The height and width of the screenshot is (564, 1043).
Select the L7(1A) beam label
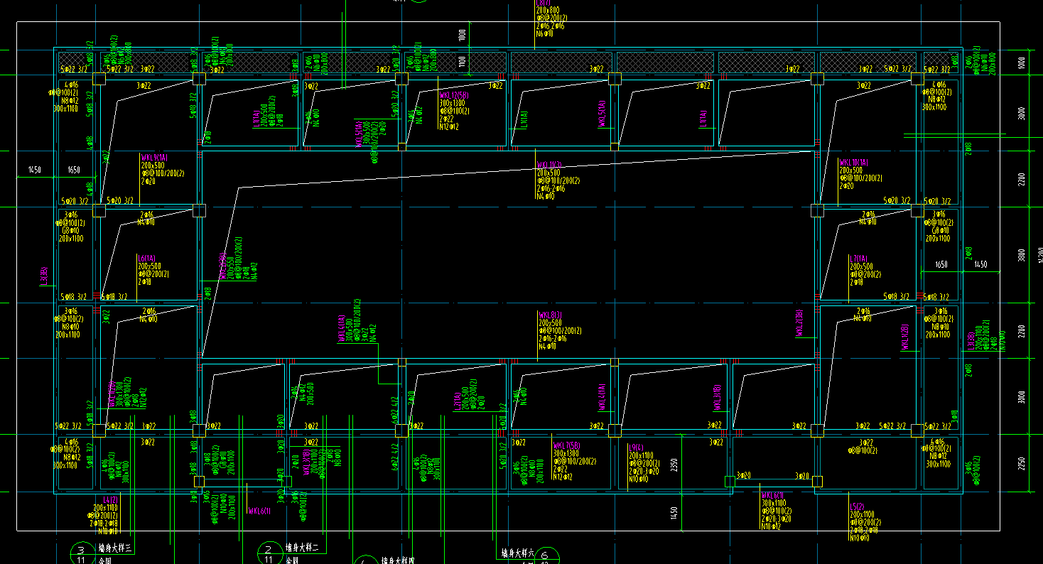(860, 259)
